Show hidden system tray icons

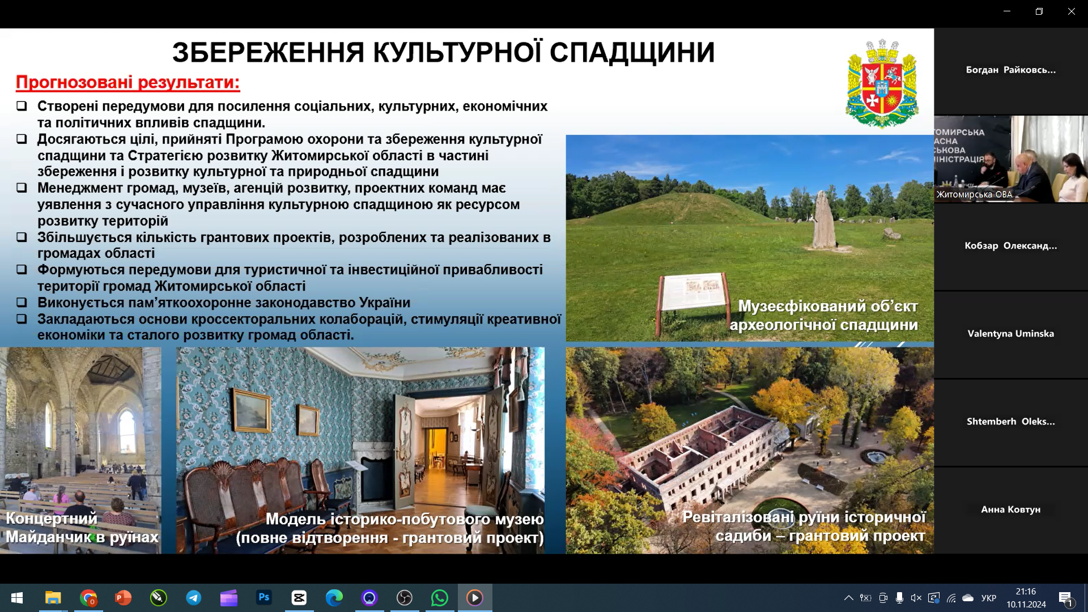[848, 598]
